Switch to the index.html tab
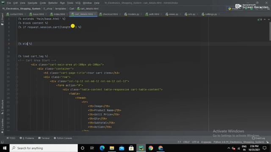The height and width of the screenshot is (152, 271). tap(59, 14)
